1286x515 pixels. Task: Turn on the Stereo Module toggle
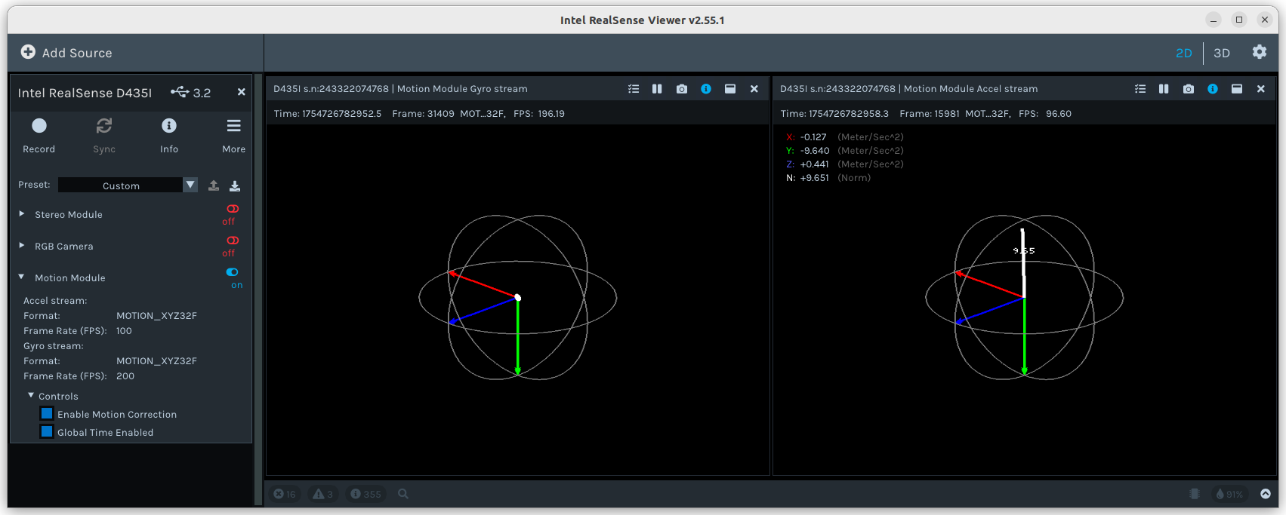[x=233, y=209]
